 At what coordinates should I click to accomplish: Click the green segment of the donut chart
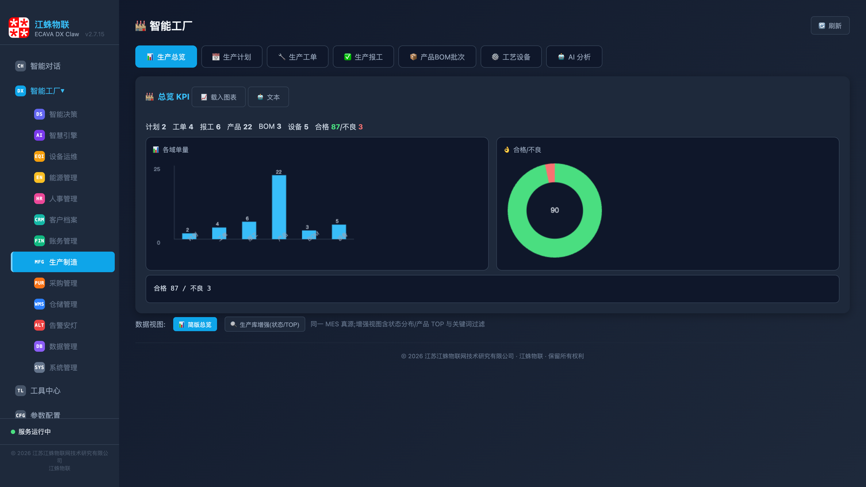click(555, 247)
